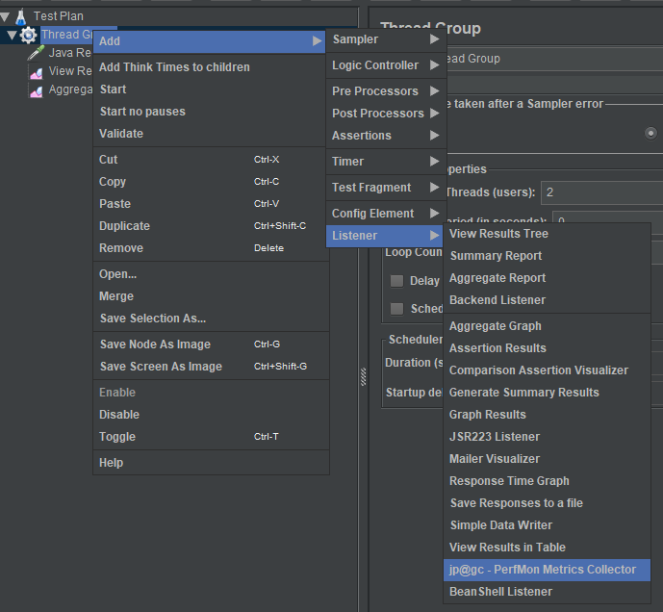The image size is (663, 612).
Task: Click the vertical split pane divider handle
Action: (x=363, y=375)
